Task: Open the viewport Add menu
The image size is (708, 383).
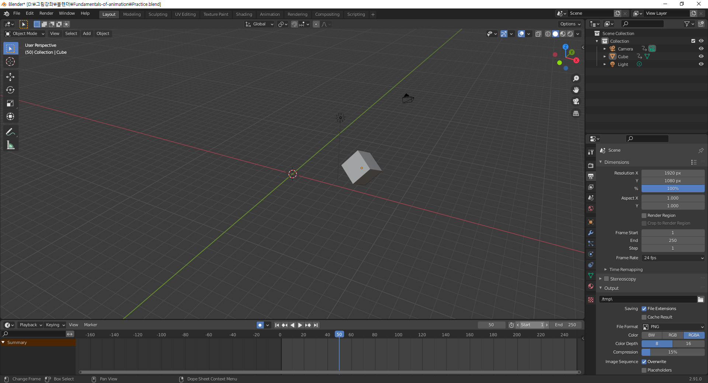Action: coord(87,34)
